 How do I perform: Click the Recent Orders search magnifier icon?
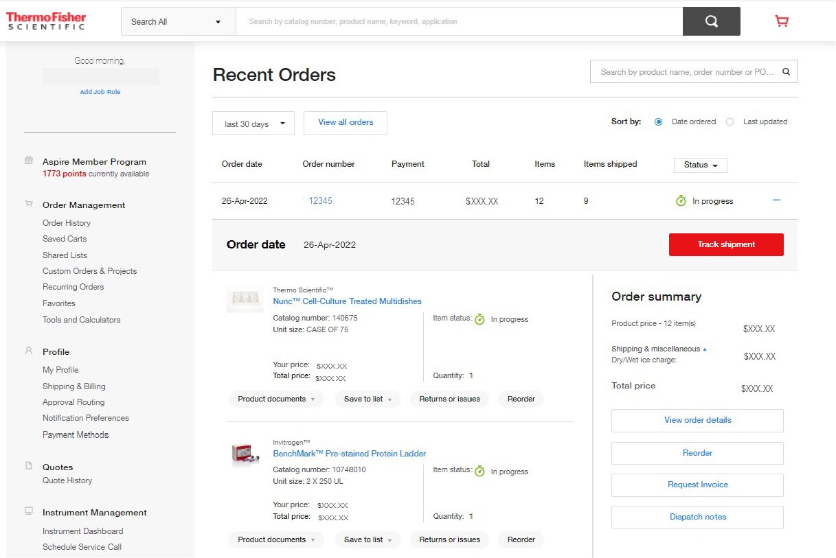point(786,71)
